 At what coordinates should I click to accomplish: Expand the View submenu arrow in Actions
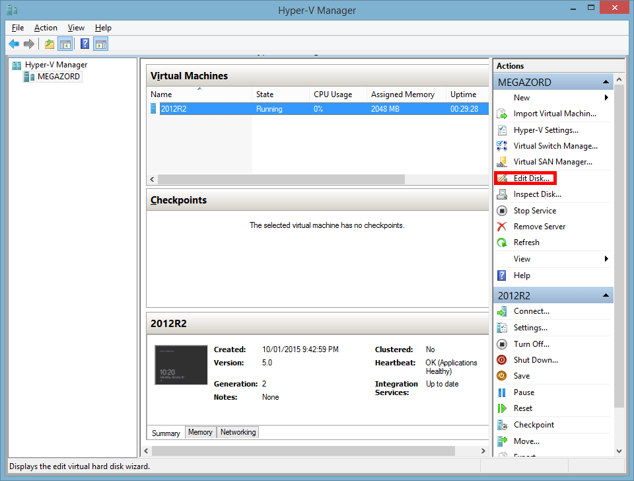coord(606,258)
